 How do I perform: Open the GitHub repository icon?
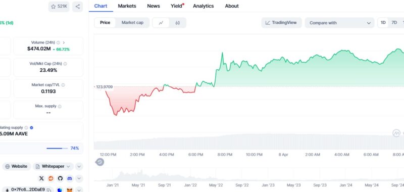60,178
